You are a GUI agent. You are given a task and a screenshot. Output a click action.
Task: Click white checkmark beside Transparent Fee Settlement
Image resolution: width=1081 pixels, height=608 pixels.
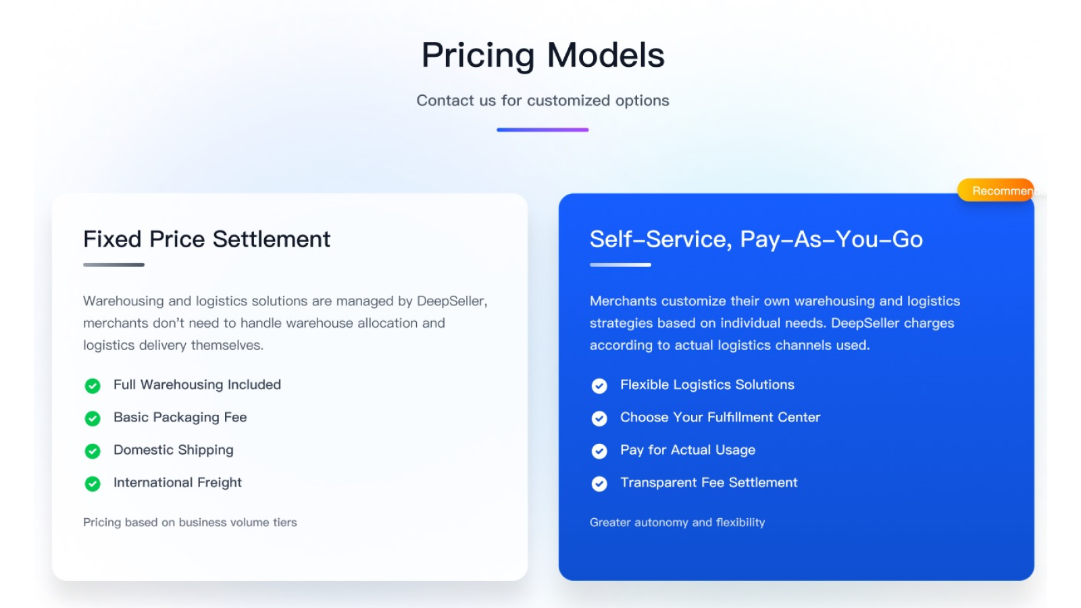[x=599, y=484]
